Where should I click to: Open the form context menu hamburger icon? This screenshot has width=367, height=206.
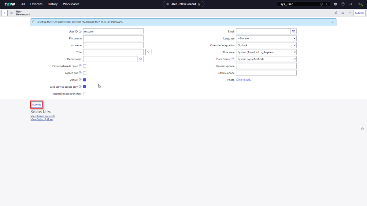point(12,13)
